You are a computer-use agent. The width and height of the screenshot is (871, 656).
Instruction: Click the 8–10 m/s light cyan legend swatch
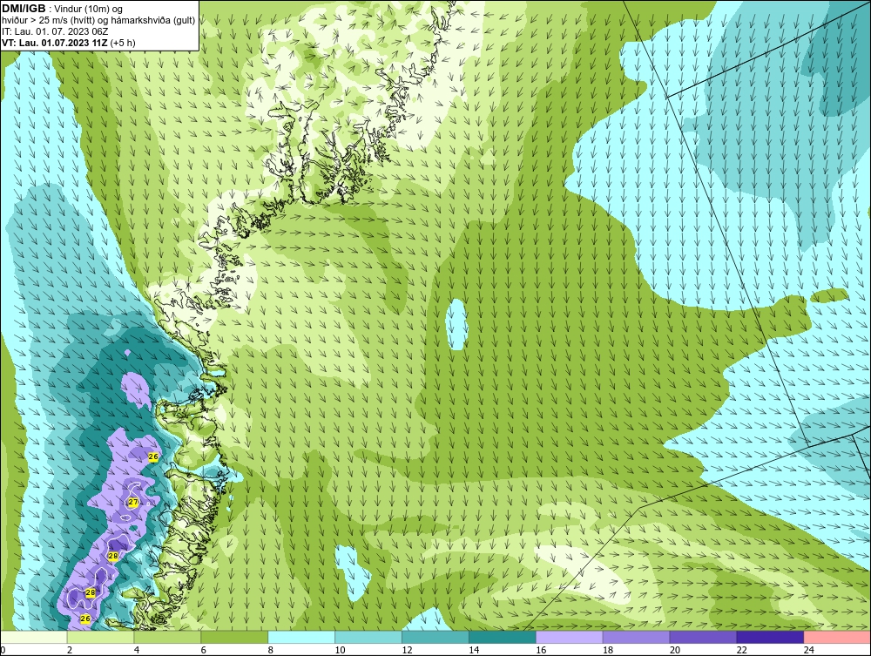[301, 637]
